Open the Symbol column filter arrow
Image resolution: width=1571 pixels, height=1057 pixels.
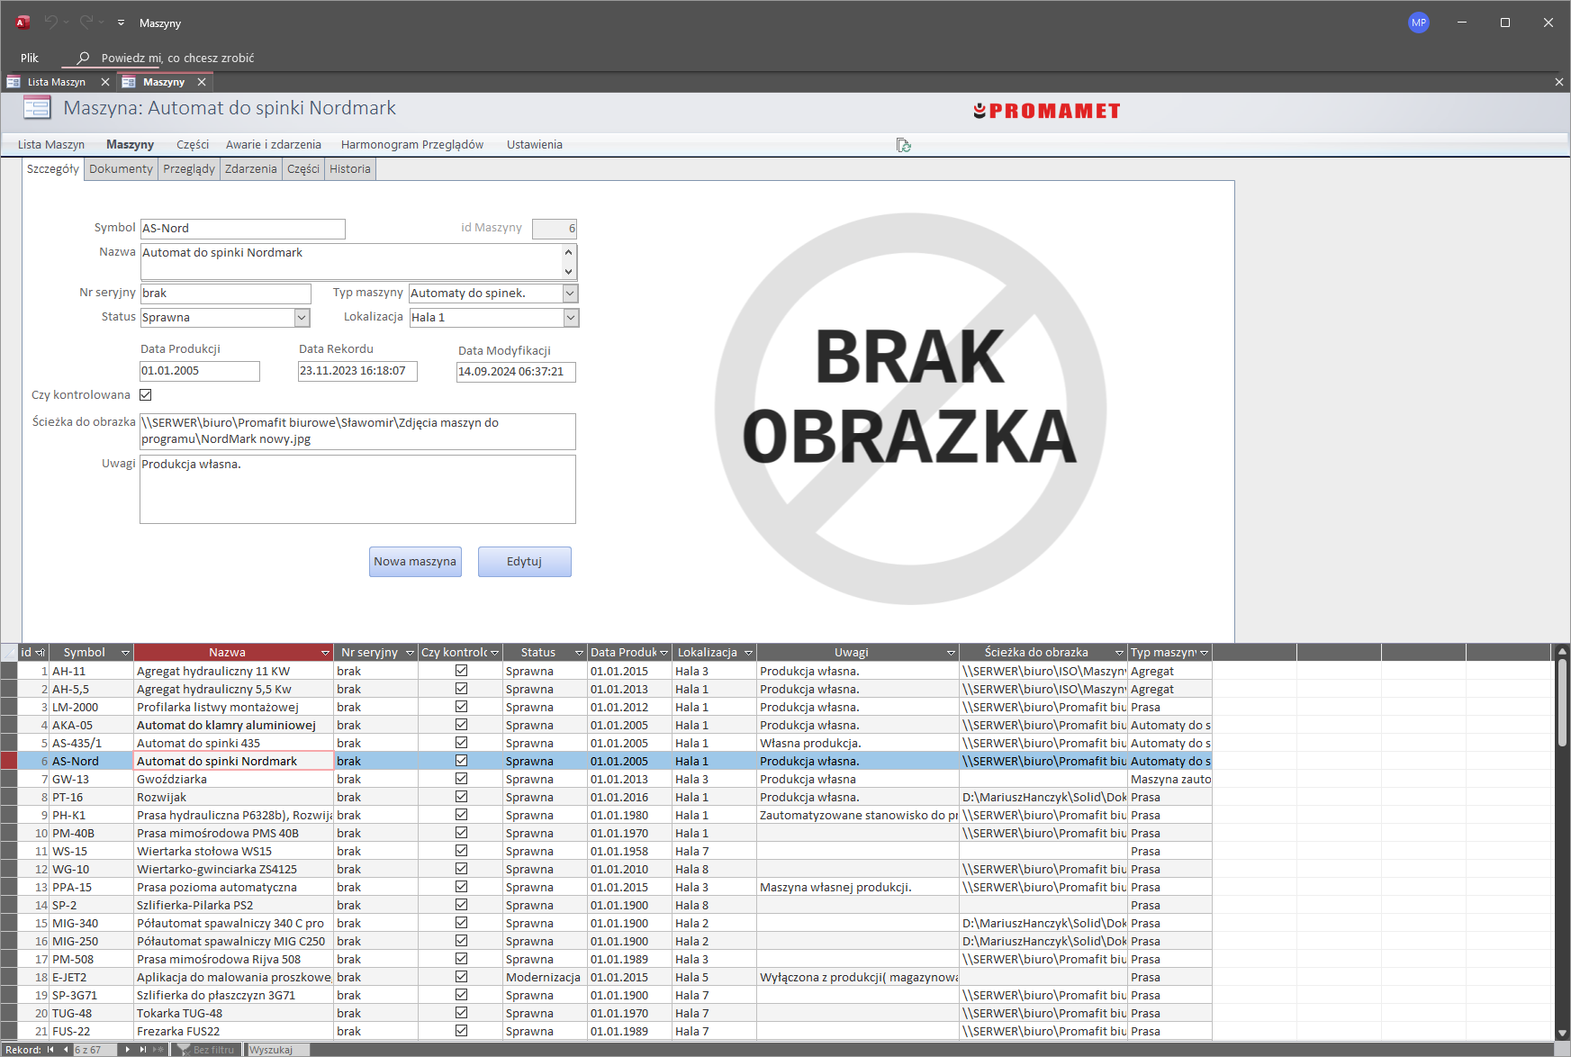tap(125, 653)
